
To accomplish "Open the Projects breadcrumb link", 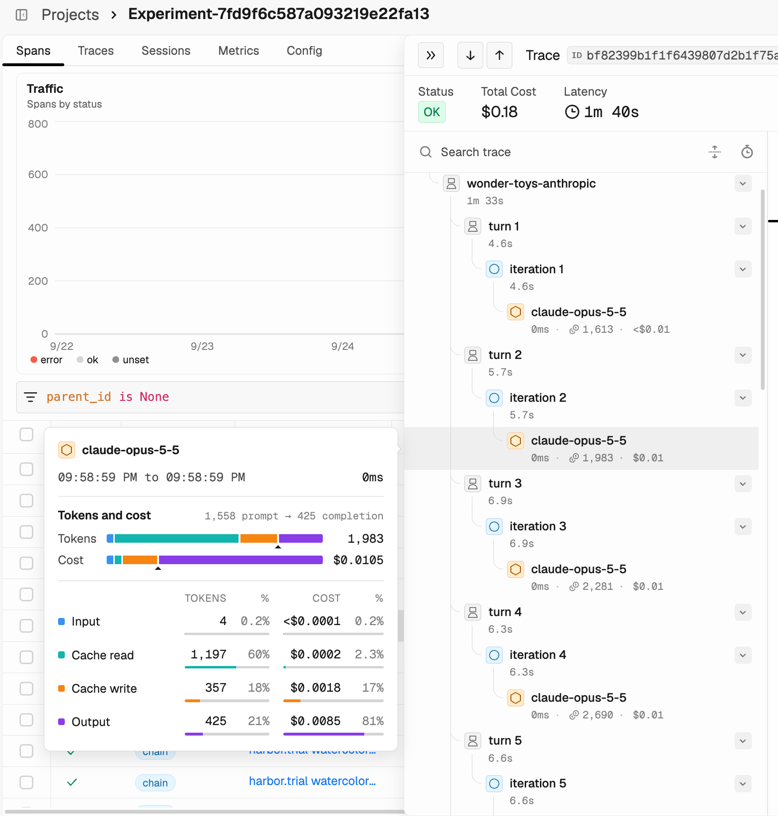I will pyautogui.click(x=70, y=15).
